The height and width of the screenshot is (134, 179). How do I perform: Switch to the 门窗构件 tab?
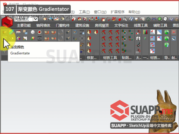point(63,25)
